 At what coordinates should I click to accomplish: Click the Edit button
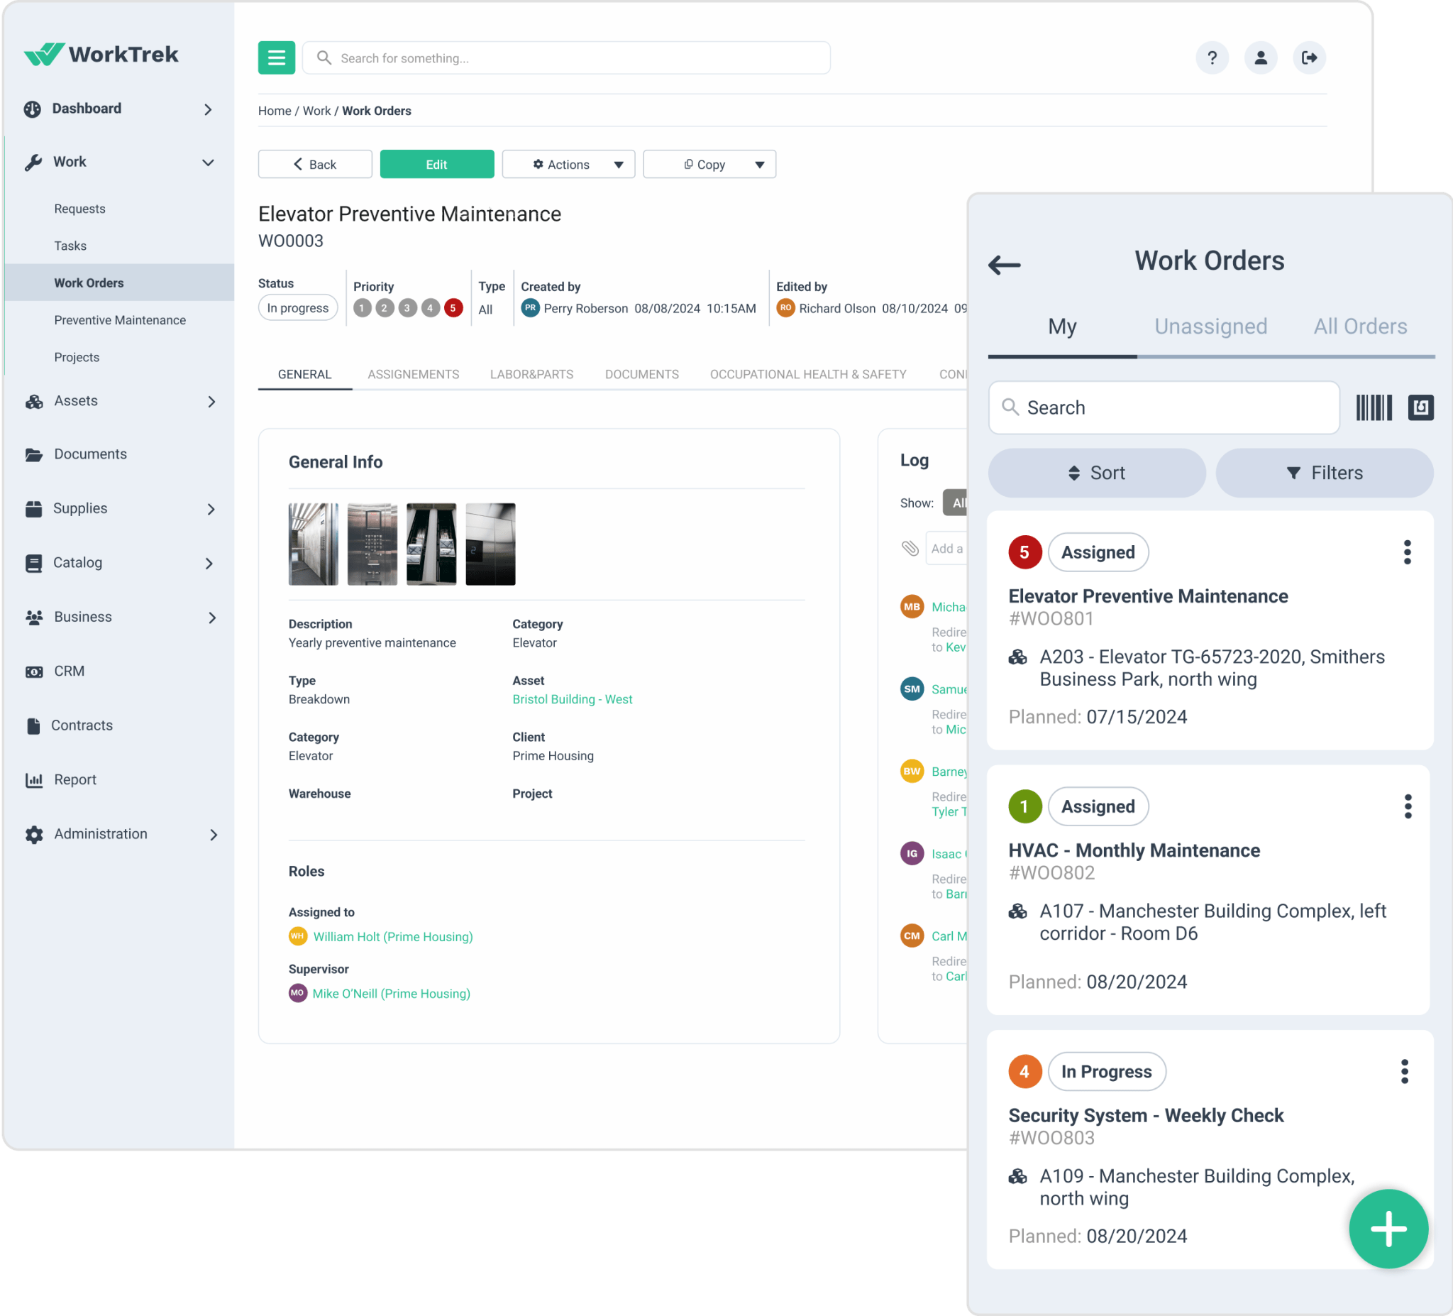click(x=437, y=164)
